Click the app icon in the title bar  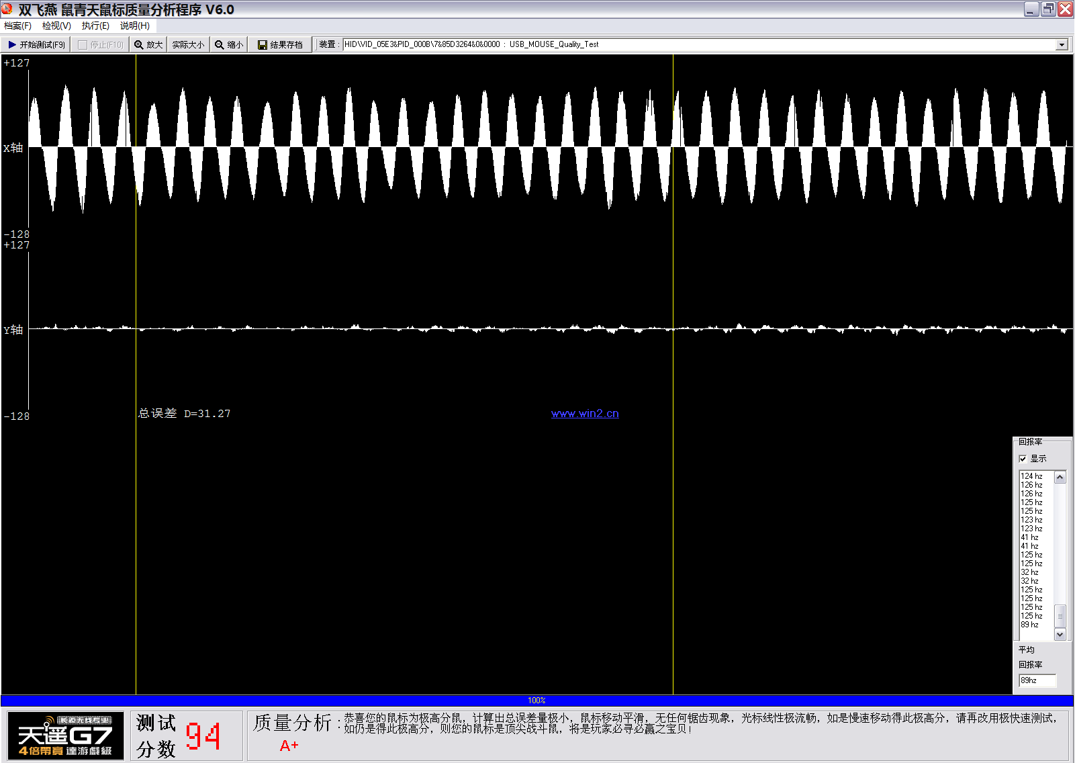click(7, 9)
